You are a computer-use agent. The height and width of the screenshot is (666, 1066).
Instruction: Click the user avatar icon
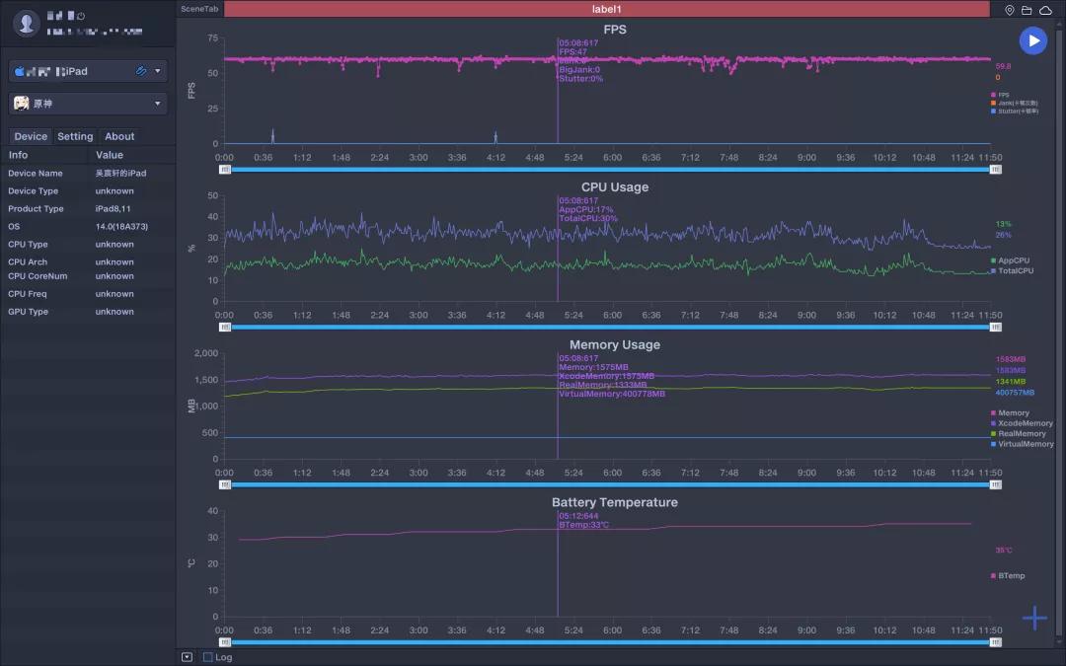pos(29,23)
